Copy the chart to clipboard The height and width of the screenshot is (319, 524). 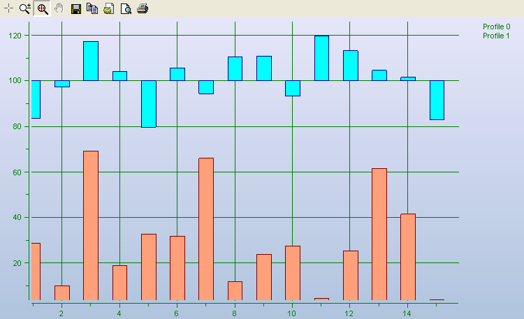(92, 8)
